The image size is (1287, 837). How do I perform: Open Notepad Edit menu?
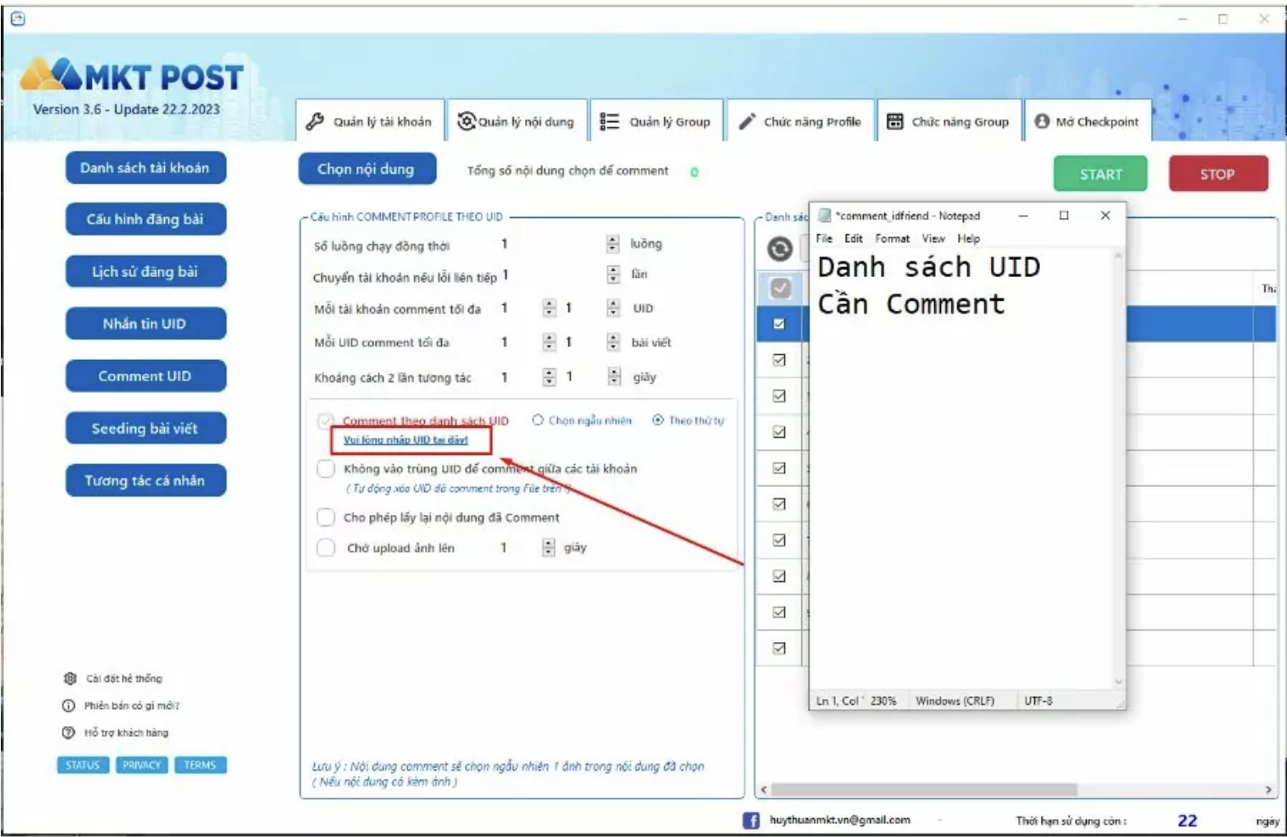(853, 239)
